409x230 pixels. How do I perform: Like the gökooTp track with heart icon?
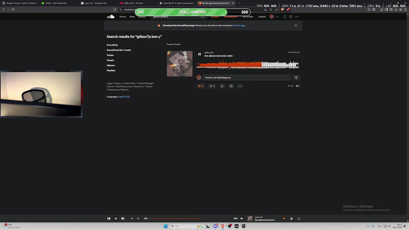(x=201, y=86)
